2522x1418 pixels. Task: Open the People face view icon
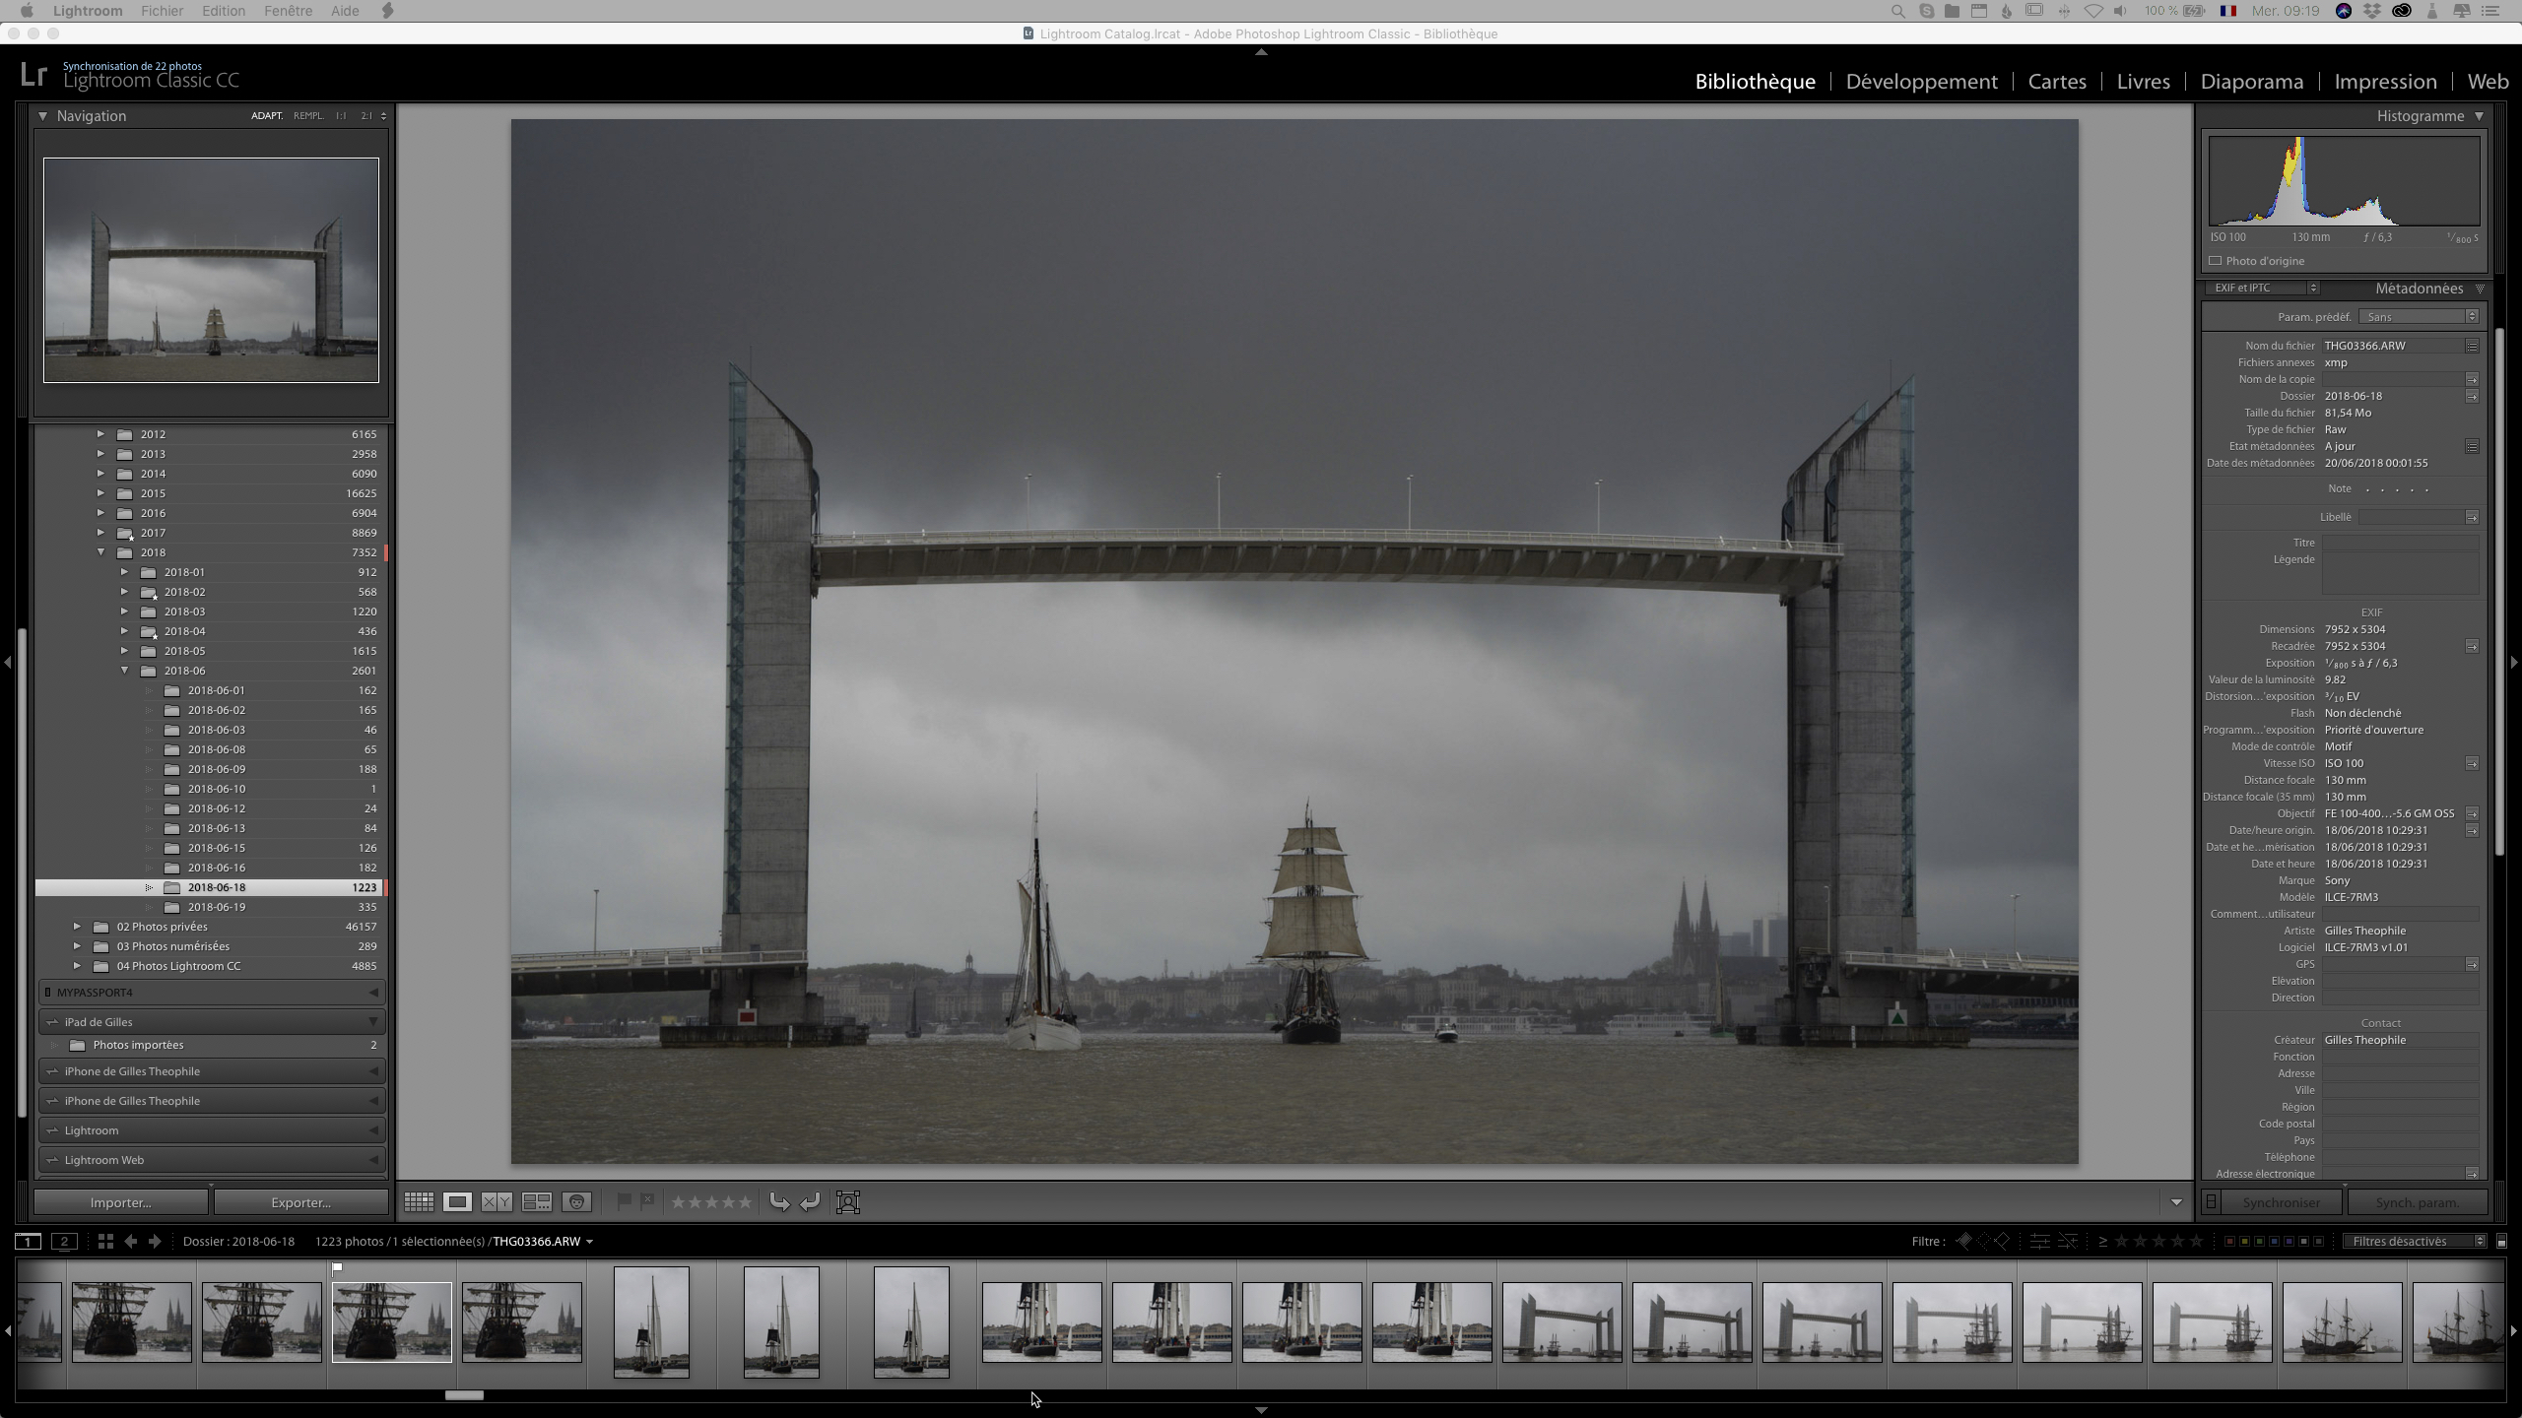click(x=577, y=1201)
